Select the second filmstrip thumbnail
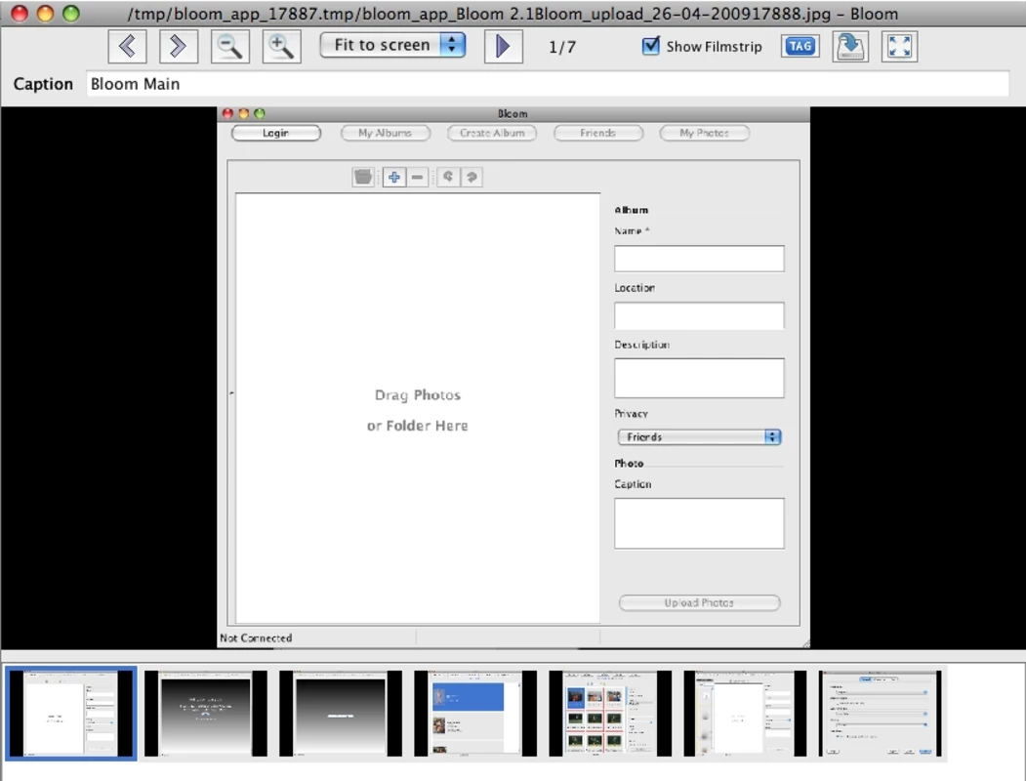The height and width of the screenshot is (781, 1026). (x=205, y=713)
